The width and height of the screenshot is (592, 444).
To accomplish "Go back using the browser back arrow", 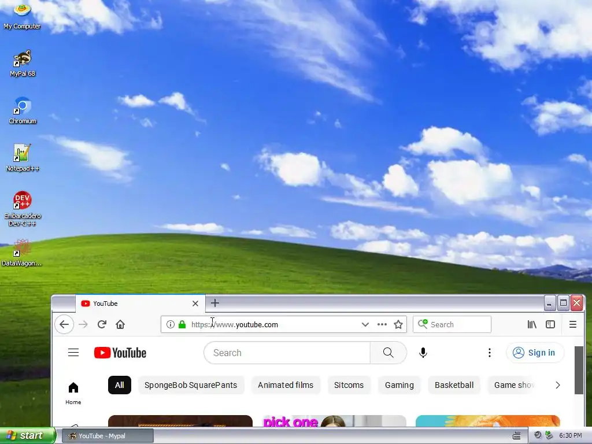I will (64, 324).
